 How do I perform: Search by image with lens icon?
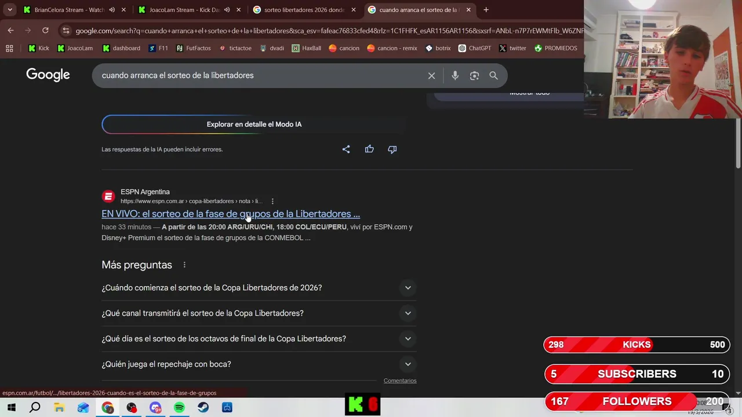coord(474,75)
